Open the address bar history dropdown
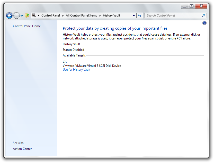The width and height of the screenshot is (214, 163). click(x=134, y=15)
